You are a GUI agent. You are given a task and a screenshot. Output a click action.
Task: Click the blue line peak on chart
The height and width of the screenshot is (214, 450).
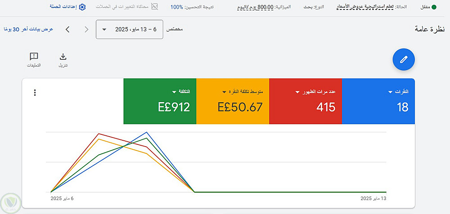pos(147,132)
